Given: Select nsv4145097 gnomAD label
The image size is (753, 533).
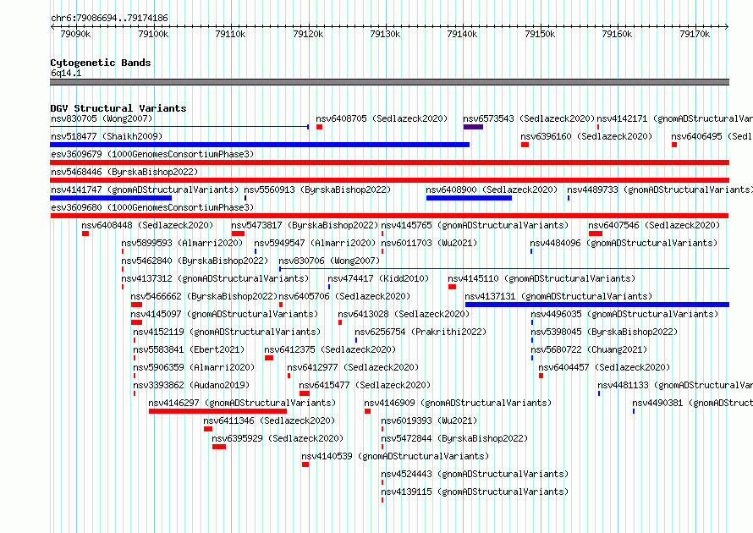Looking at the screenshot, I should (224, 314).
